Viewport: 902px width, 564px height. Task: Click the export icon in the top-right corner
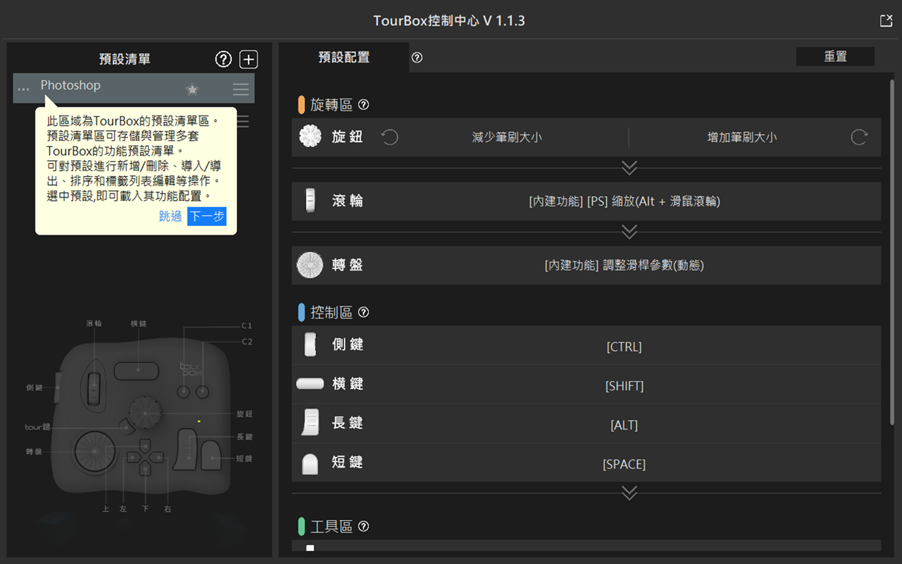(x=886, y=20)
